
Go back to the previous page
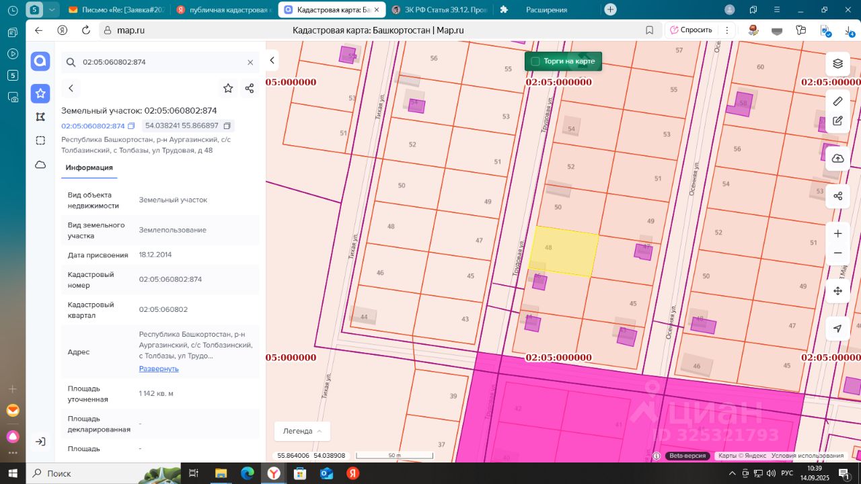[38, 30]
